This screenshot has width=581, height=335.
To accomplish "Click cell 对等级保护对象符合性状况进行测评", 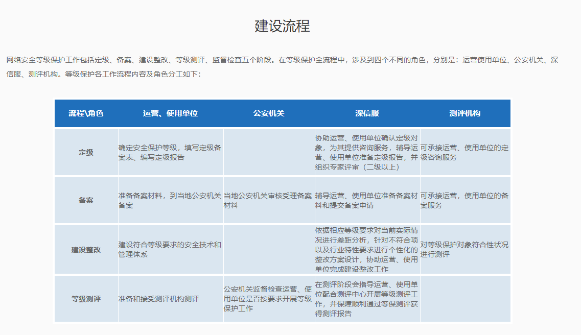I will pos(464,250).
